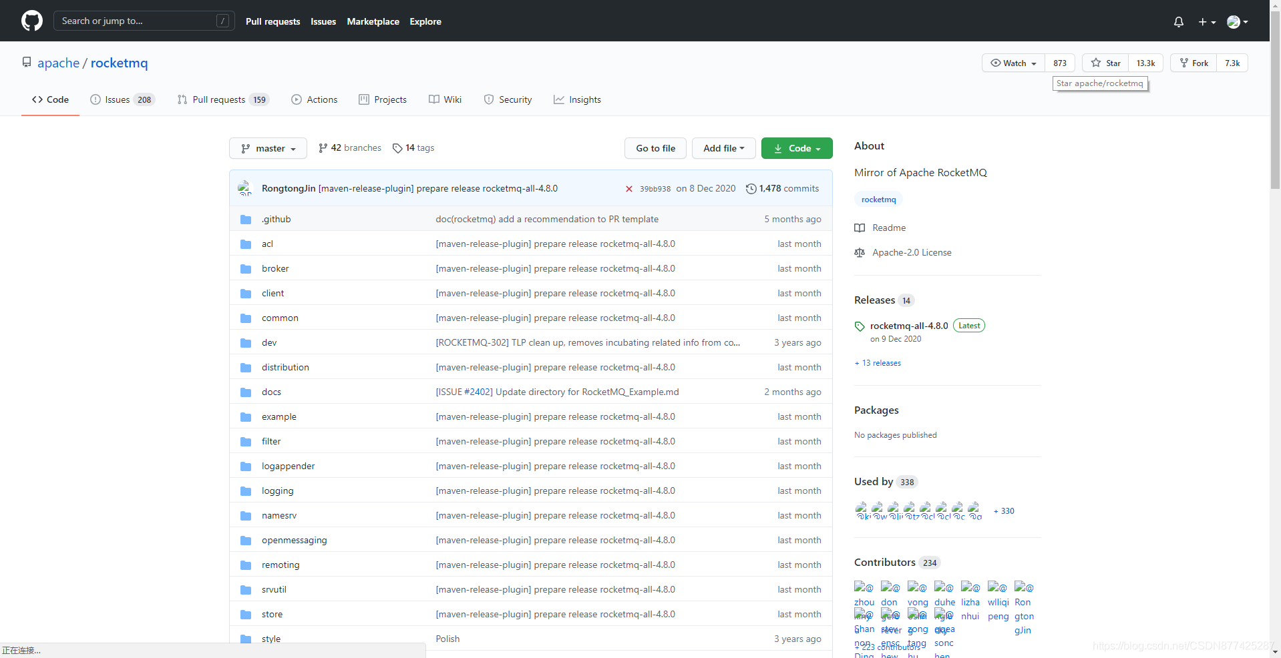
Task: Expand the green Code download dropdown
Action: pyautogui.click(x=797, y=148)
